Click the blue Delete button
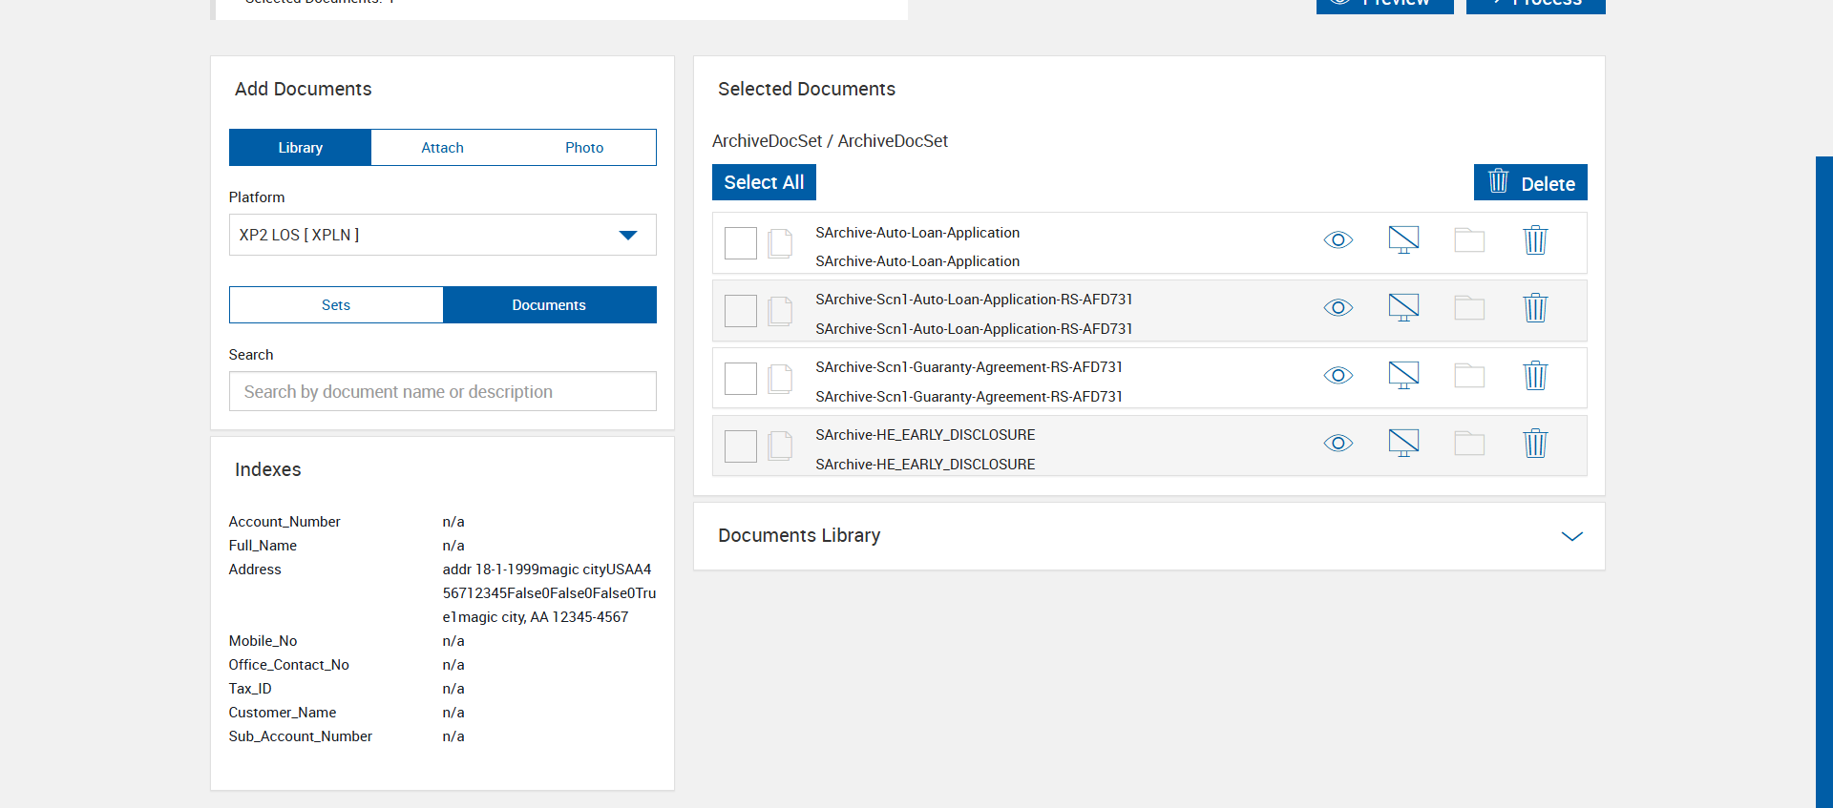 click(x=1530, y=182)
